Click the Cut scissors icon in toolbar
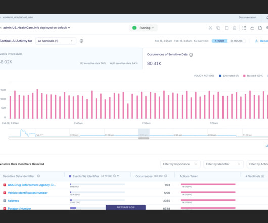This screenshot has width=268, height=223. [210, 28]
